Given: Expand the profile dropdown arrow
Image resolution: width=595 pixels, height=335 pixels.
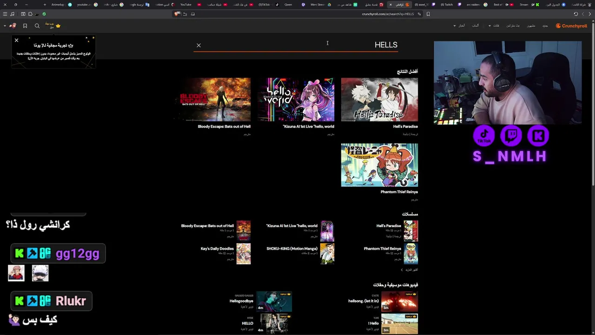Looking at the screenshot, I should pos(5,26).
